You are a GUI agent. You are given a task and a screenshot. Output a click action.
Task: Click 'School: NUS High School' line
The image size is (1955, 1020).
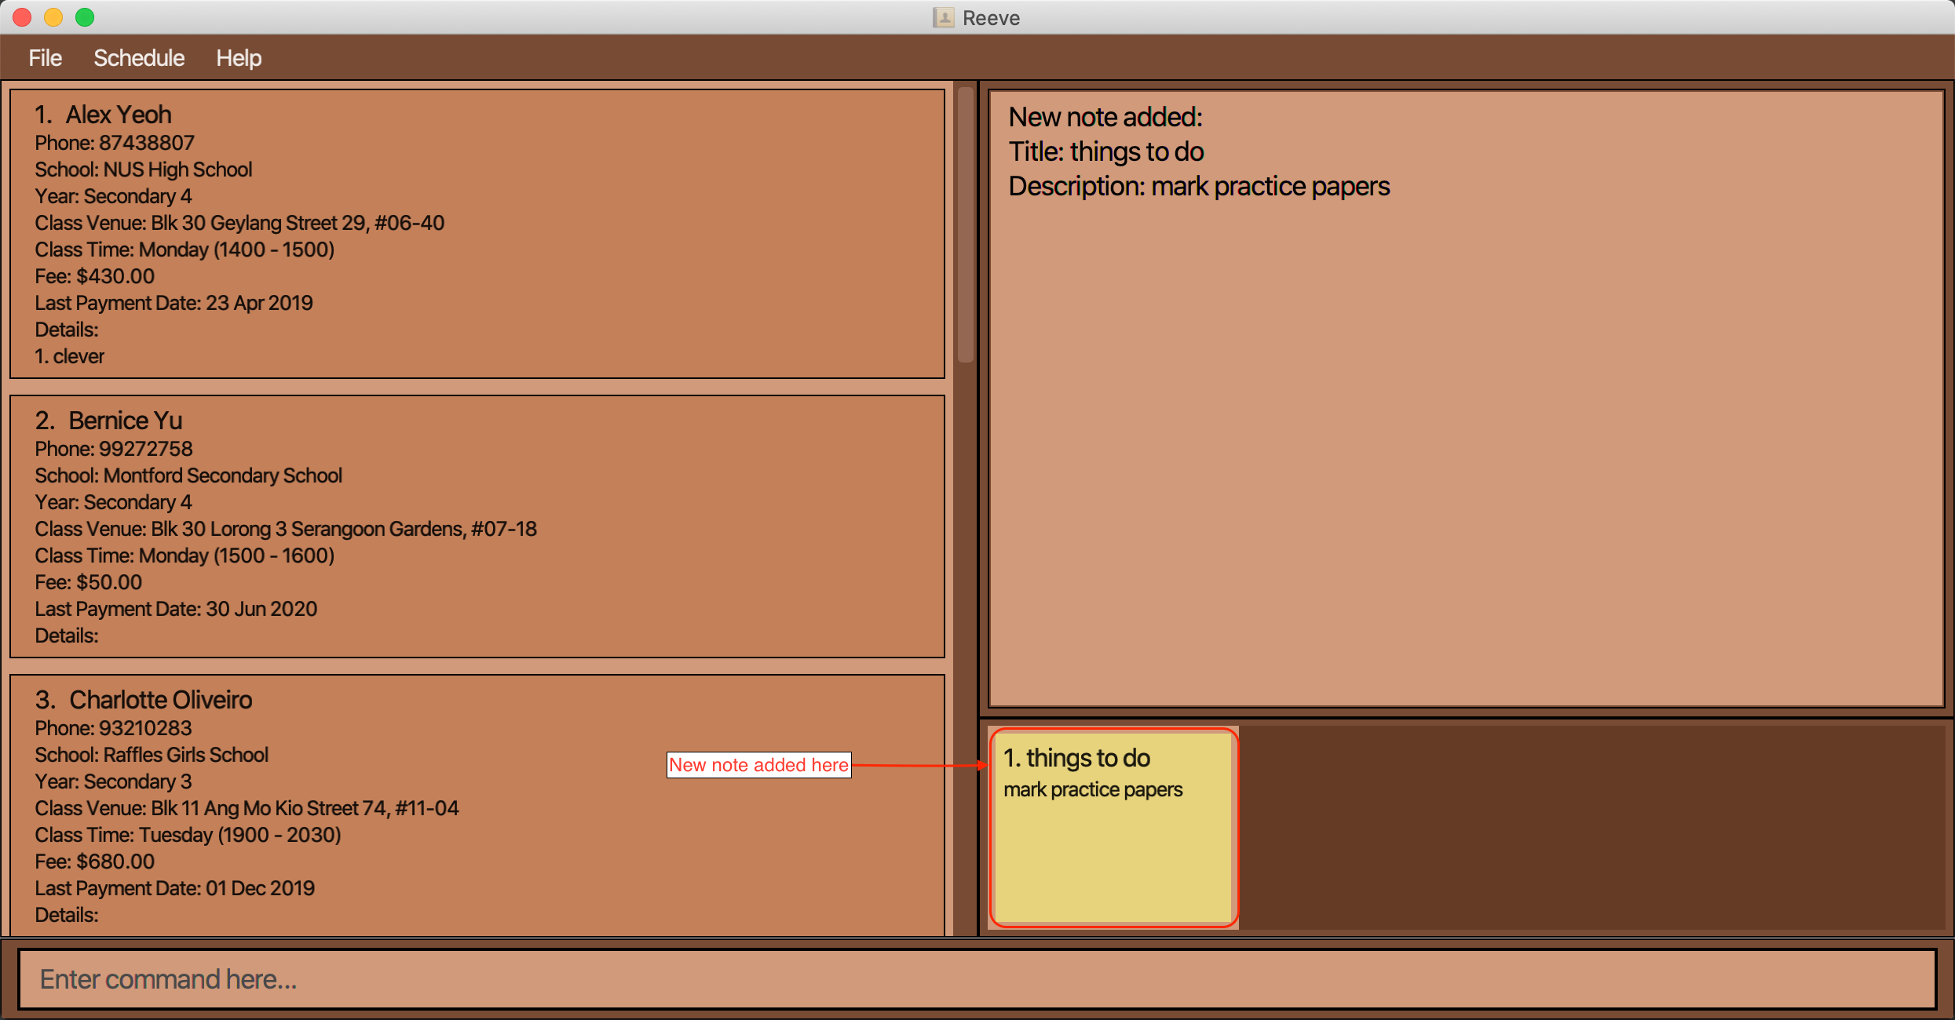pos(144,169)
